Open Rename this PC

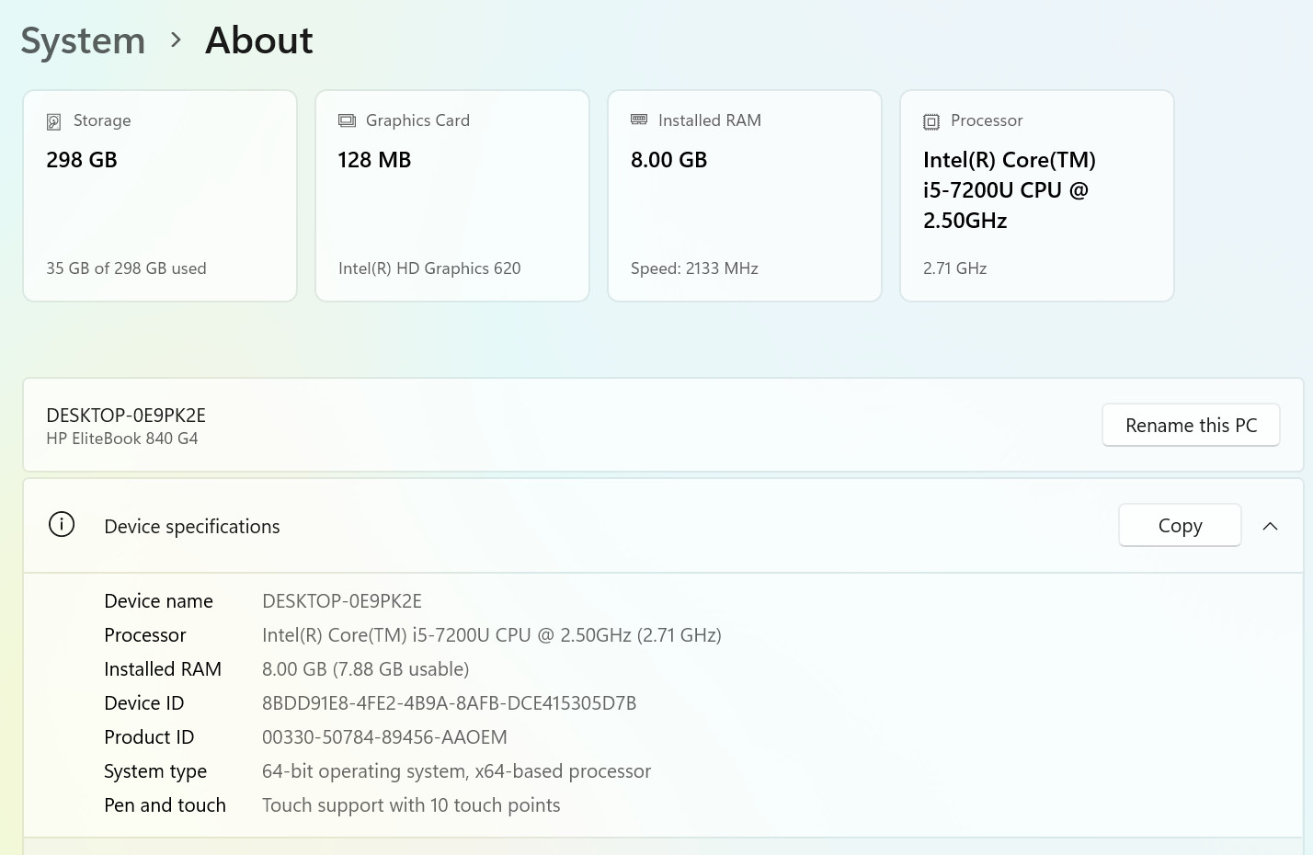point(1191,425)
